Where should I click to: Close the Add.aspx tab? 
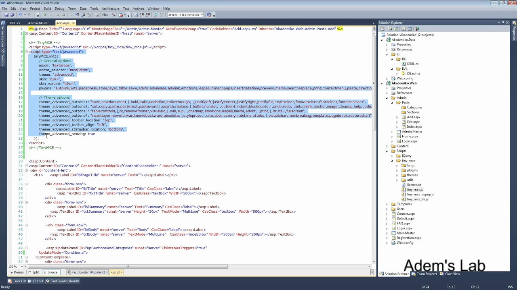(x=73, y=23)
